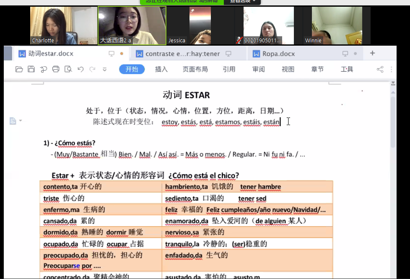
Task: Click the Print icon
Action: (56, 69)
